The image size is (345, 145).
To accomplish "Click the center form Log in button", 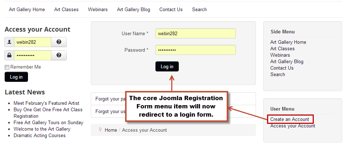I will coord(167,66).
